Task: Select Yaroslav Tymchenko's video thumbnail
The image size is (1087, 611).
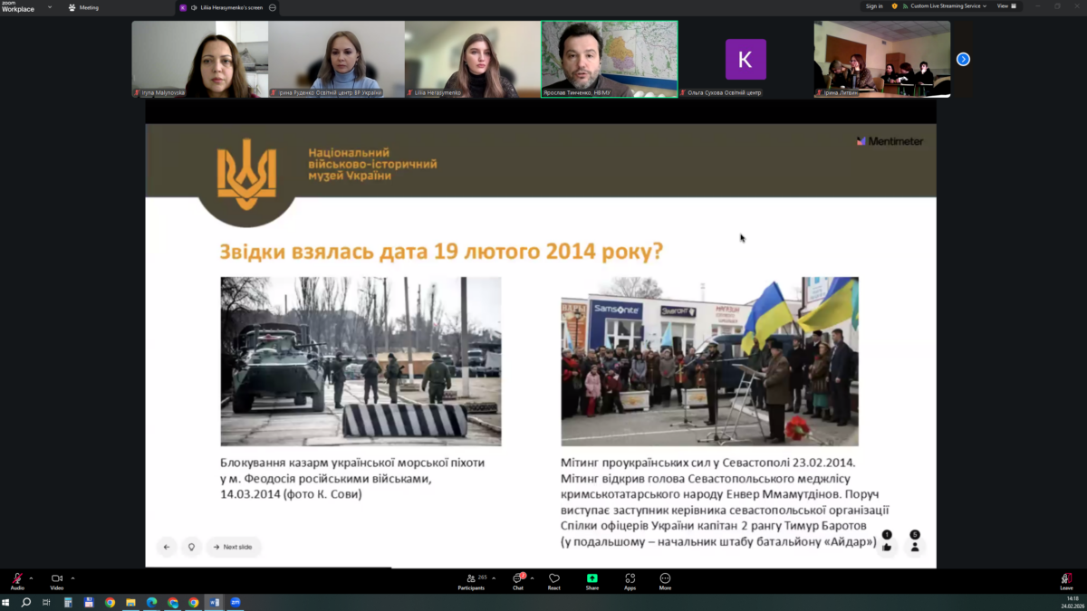Action: click(x=609, y=58)
